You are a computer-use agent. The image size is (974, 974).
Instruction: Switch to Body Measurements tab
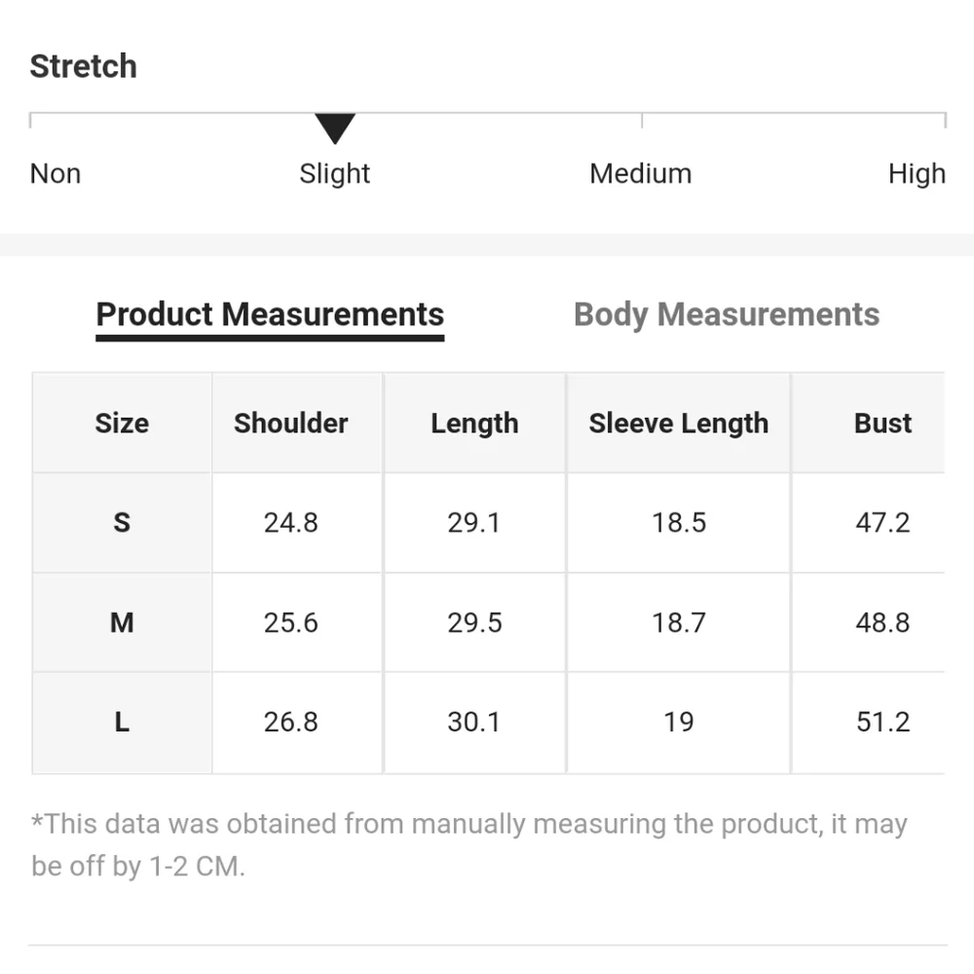coord(727,315)
